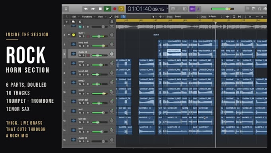Screen dimensions: 271x153
Task: Mute the Sum 1 track
Action: pos(80,36)
